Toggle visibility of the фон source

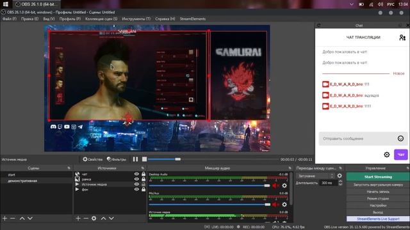point(136,189)
